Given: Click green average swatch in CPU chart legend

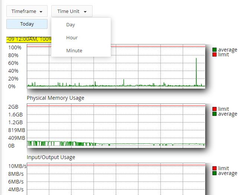Looking at the screenshot, I should click(214, 50).
